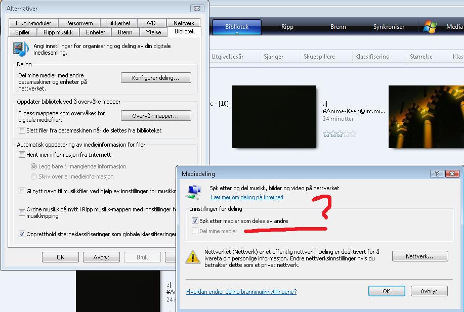This screenshot has width=464, height=312.
Task: Open the Synkroniser tab in Media Player
Action: (x=389, y=27)
